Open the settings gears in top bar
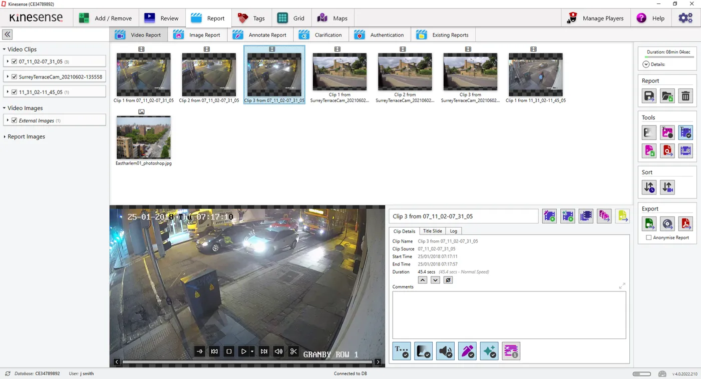The height and width of the screenshot is (379, 701). pos(685,18)
